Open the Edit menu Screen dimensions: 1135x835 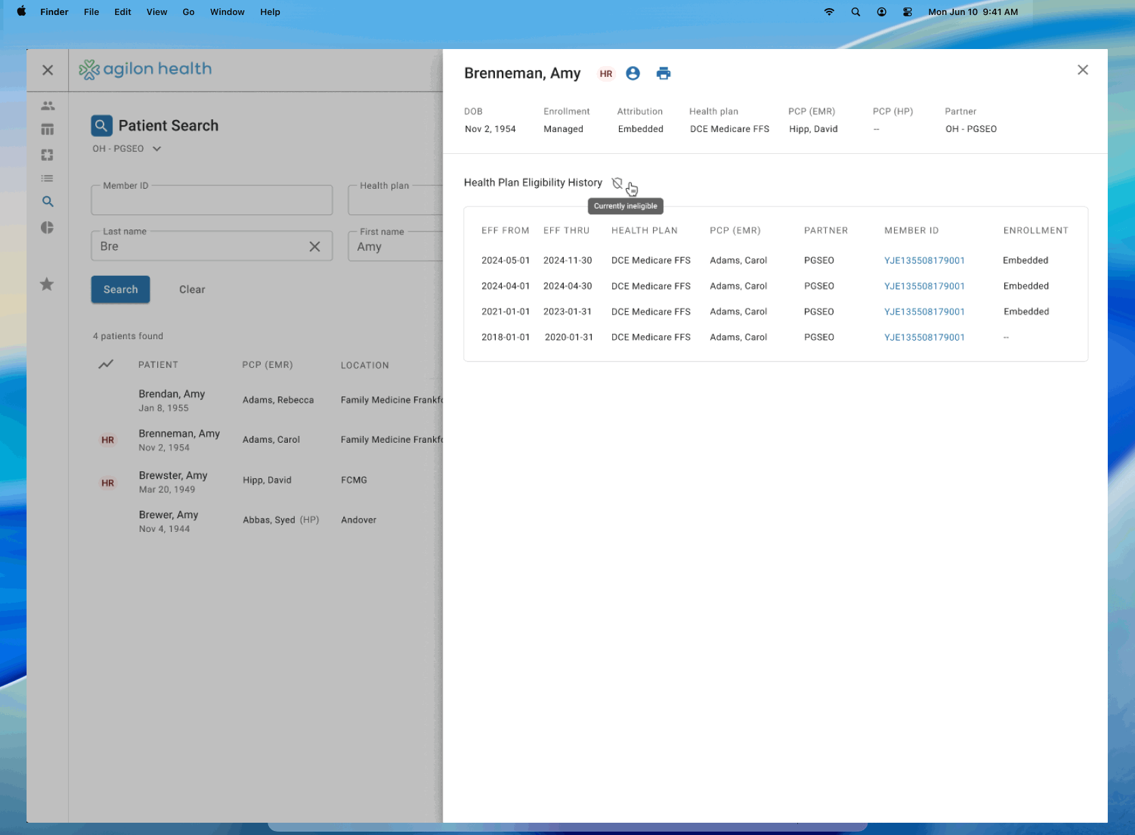click(x=123, y=12)
